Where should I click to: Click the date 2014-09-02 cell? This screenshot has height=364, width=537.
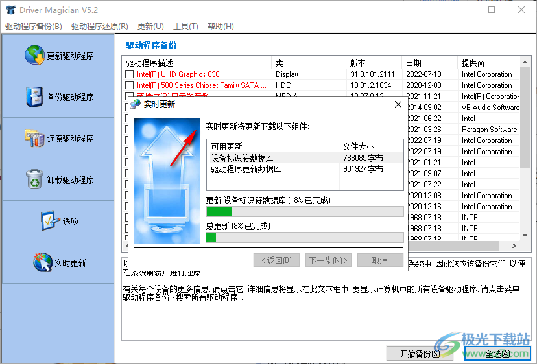tap(425, 107)
